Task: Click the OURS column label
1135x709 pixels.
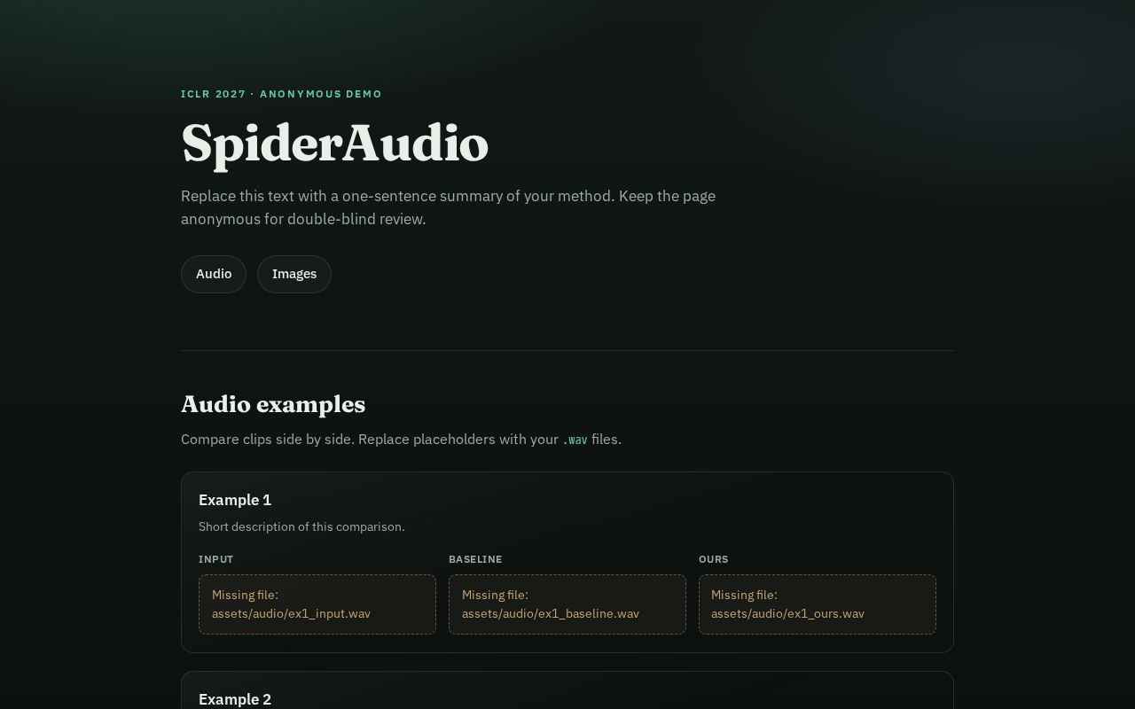Action: (x=714, y=559)
